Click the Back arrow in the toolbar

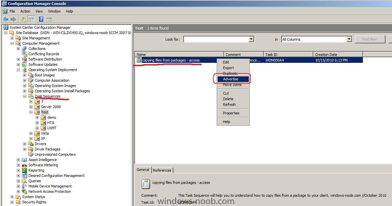click(6, 19)
